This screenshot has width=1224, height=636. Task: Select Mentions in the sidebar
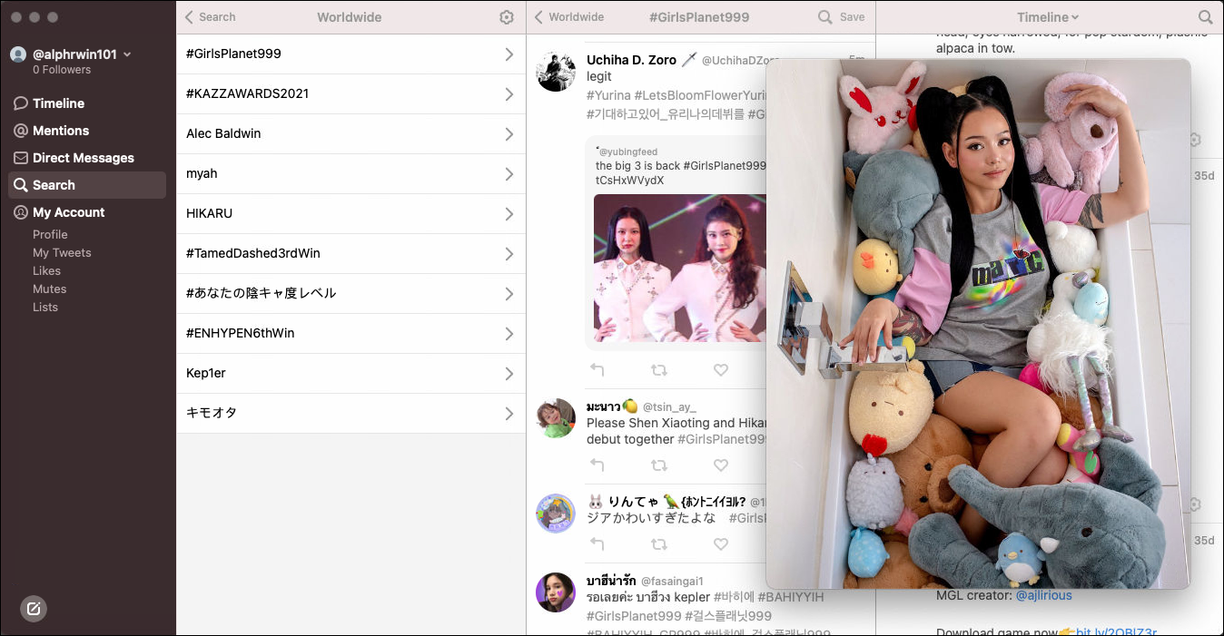coord(61,131)
